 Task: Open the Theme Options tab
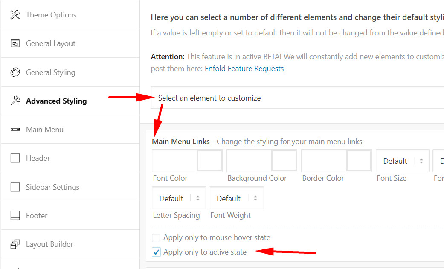click(70, 15)
